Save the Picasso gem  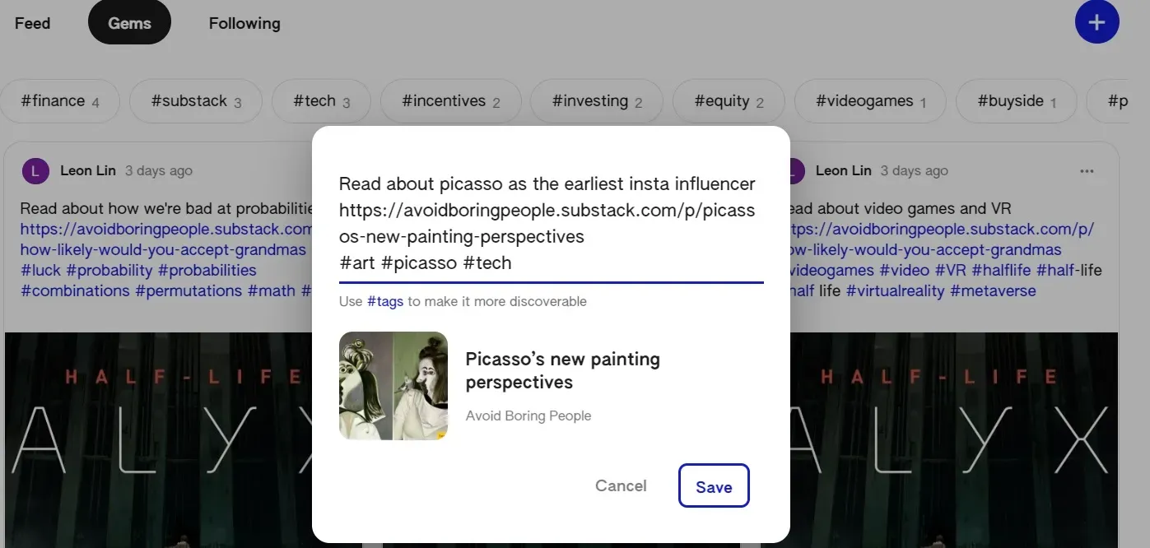[713, 486]
